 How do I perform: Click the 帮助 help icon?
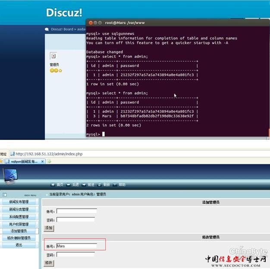click(115, 185)
